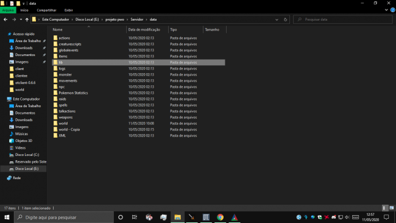This screenshot has height=223, width=396.
Task: Select the globalevents folder
Action: tap(68, 50)
